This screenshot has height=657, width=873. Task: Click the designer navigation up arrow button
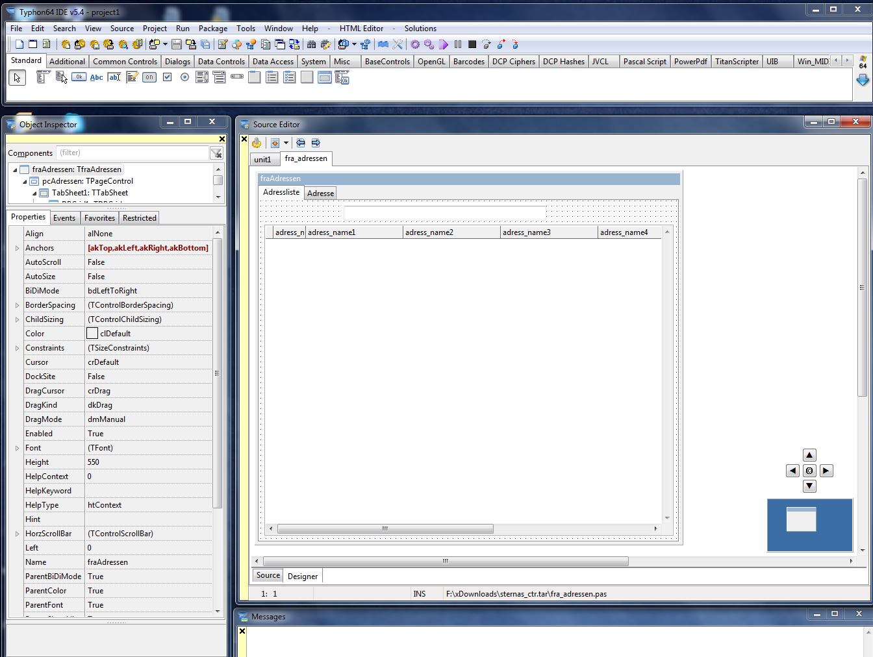click(809, 455)
